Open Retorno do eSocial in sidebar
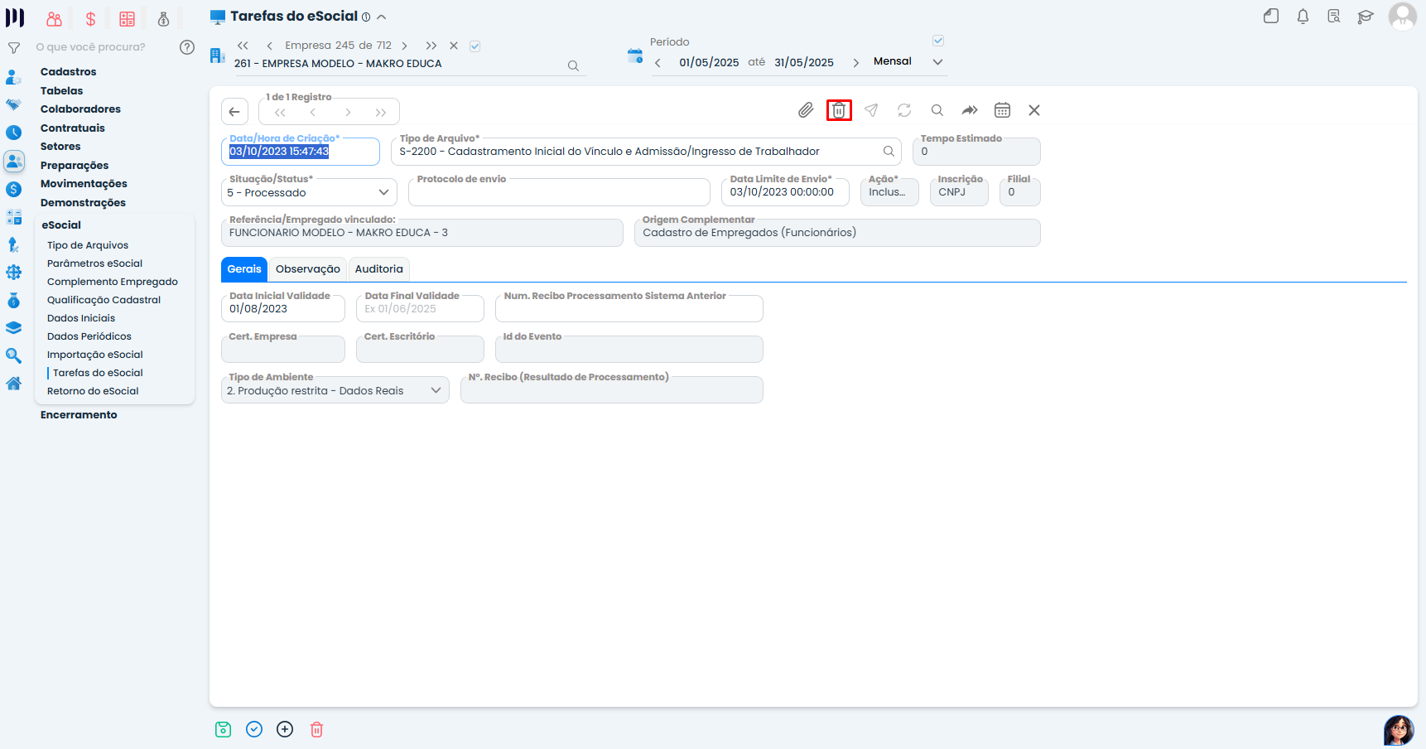Screen dimensions: 1426x749 click(x=93, y=391)
